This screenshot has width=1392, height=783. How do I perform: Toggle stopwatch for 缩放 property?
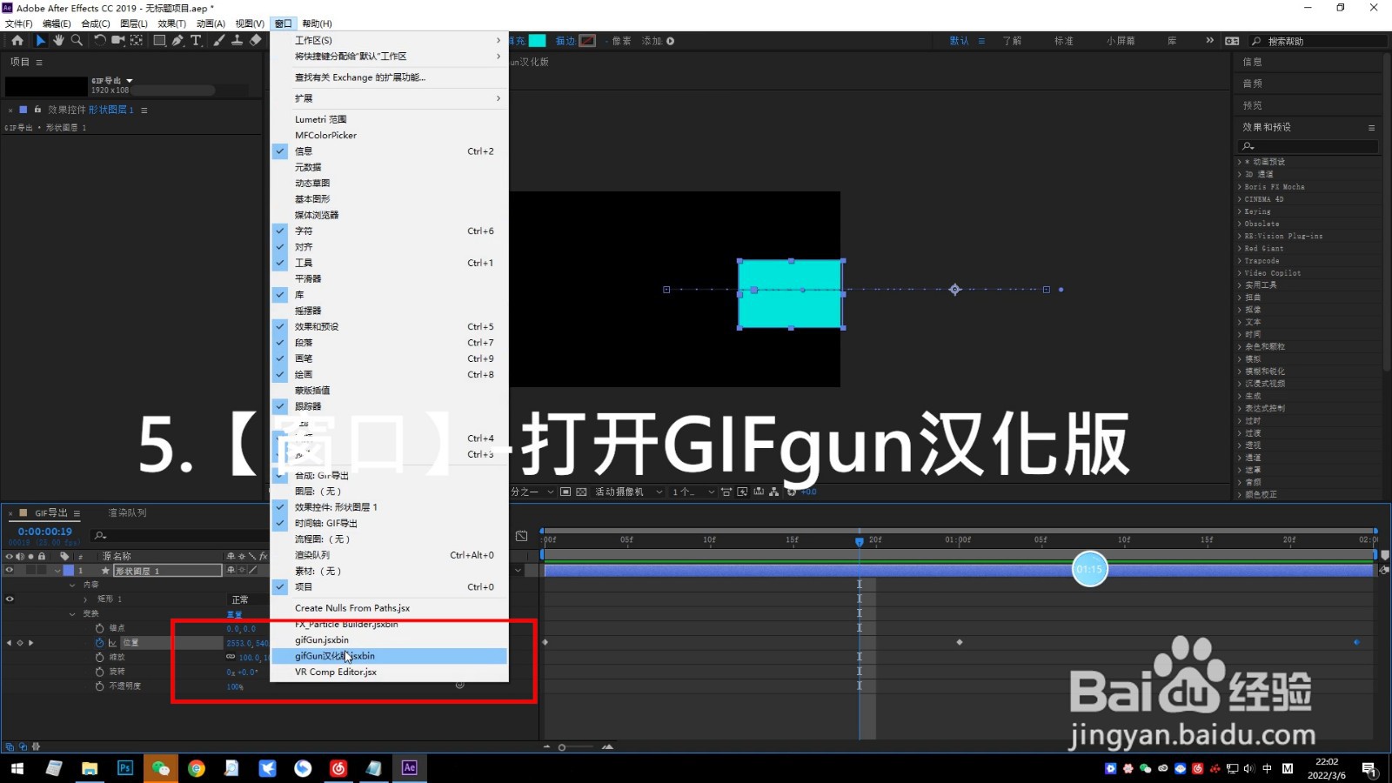[99, 657]
